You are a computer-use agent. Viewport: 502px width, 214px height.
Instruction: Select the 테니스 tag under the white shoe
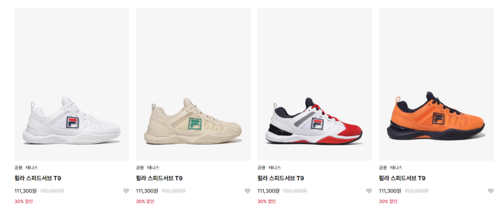(x=32, y=167)
